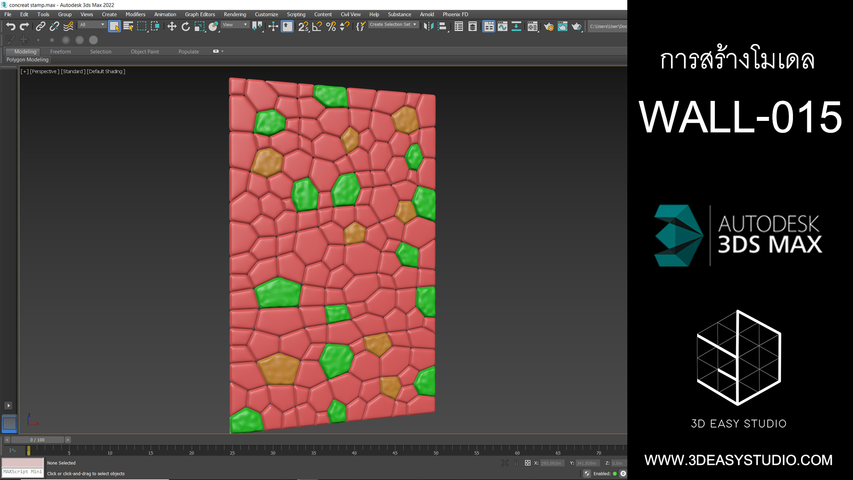Click the Select by Name icon
Viewport: 853px width, 480px height.
128,27
